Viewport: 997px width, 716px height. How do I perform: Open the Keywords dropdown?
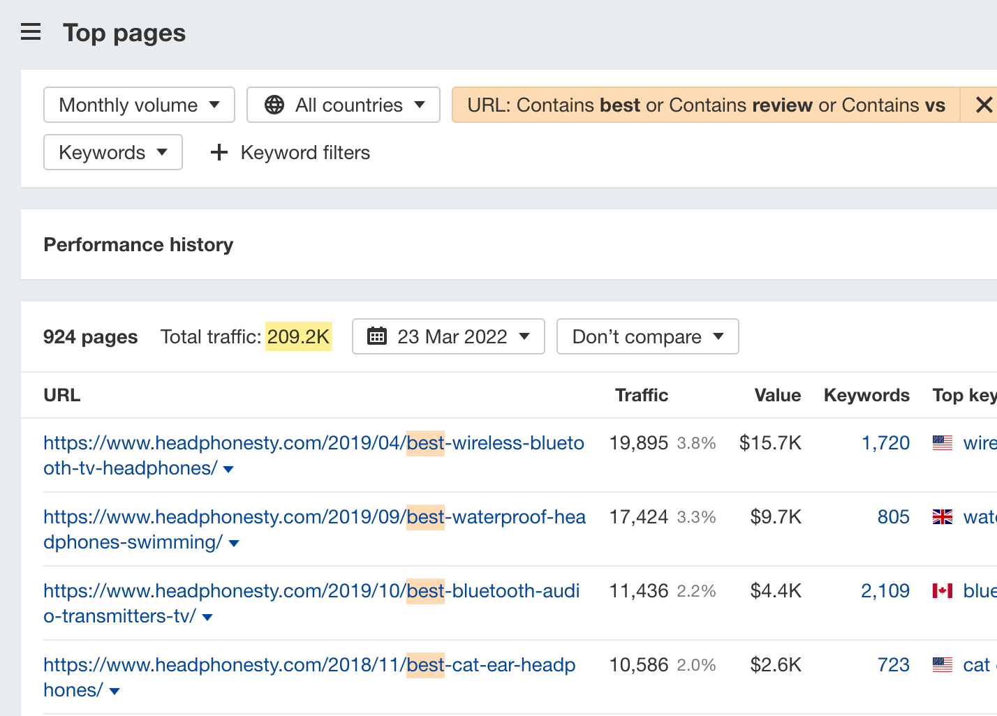[112, 152]
